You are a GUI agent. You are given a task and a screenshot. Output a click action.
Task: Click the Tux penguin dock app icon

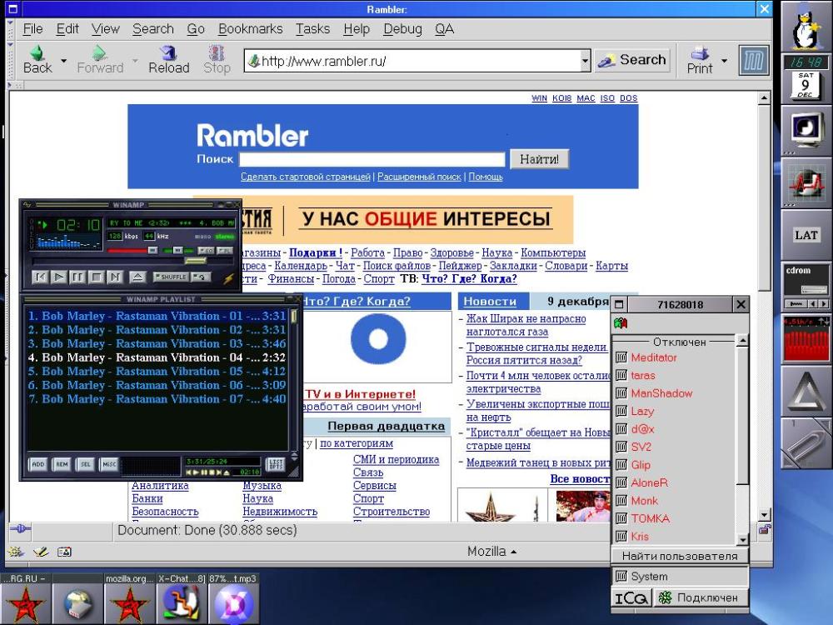806,27
